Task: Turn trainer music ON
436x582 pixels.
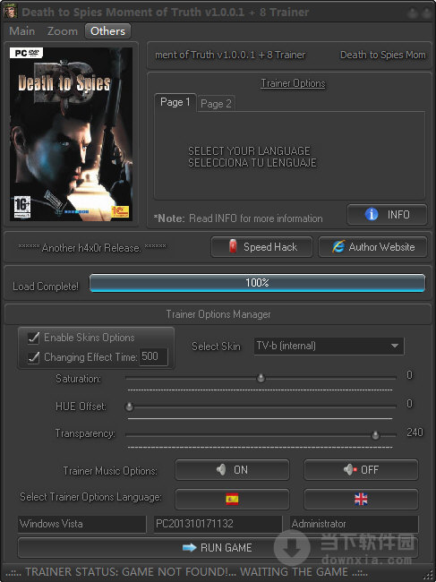Action: pyautogui.click(x=232, y=470)
